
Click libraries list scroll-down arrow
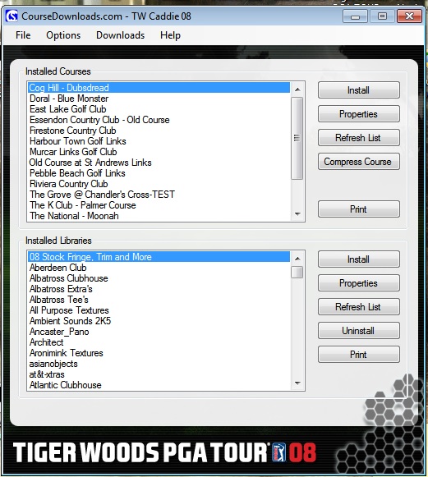(297, 383)
